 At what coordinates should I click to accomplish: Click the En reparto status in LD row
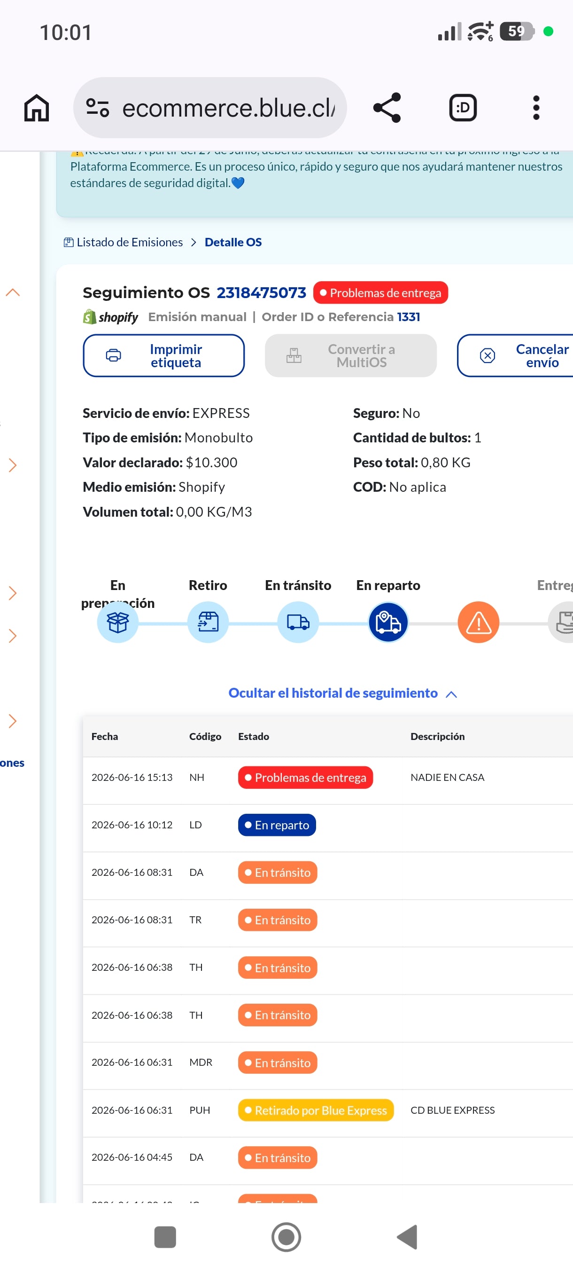coord(277,825)
